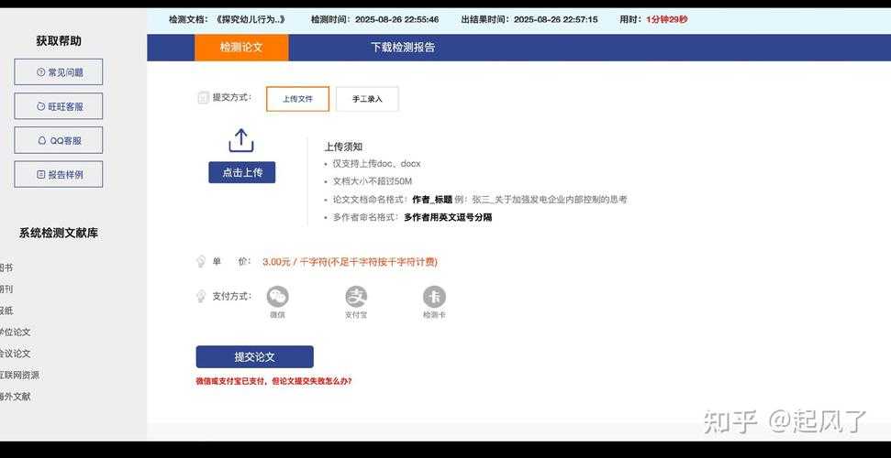Click 仅支持上传doc、docx notice line

pos(376,164)
